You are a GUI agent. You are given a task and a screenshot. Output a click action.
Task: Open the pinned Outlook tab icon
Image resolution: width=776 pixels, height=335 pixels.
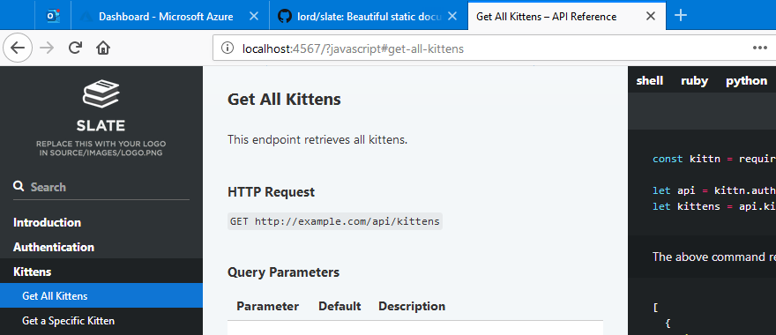click(x=52, y=16)
